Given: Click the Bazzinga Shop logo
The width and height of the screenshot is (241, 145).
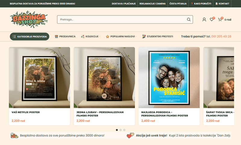Looking at the screenshot, I should pos(29,19).
